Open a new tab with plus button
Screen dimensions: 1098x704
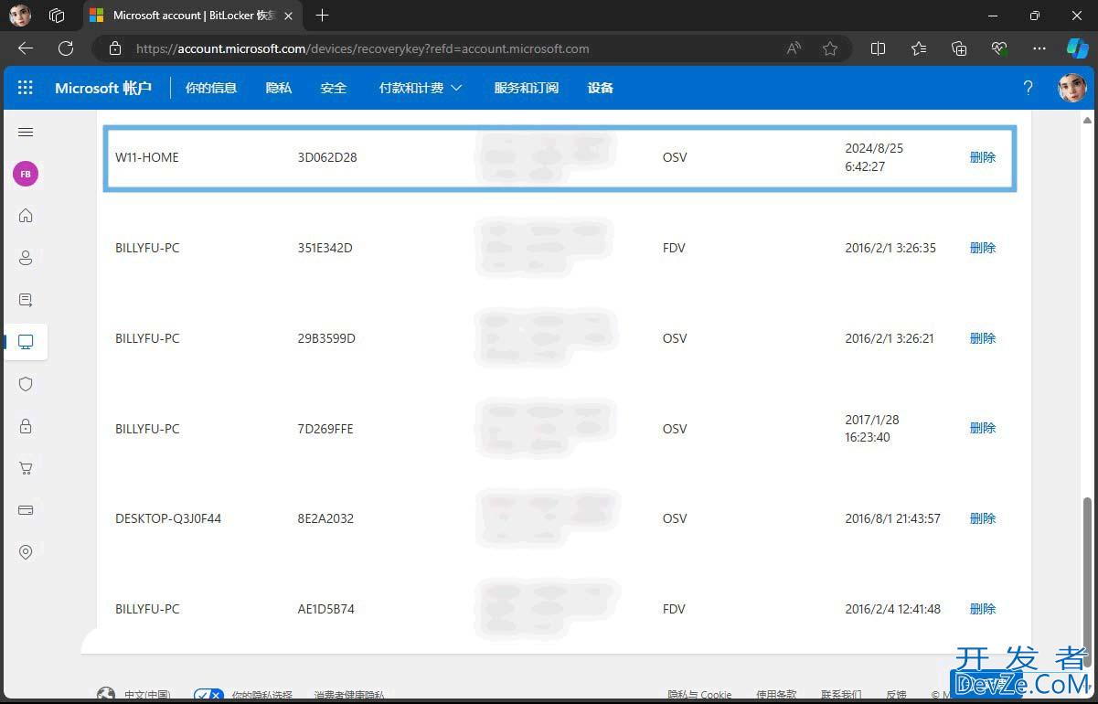(322, 16)
